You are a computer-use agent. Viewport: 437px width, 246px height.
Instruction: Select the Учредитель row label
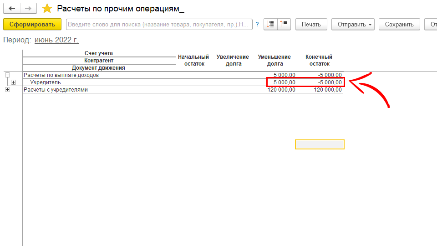[46, 82]
